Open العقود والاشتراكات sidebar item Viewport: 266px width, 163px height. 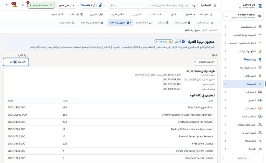coord(244,51)
